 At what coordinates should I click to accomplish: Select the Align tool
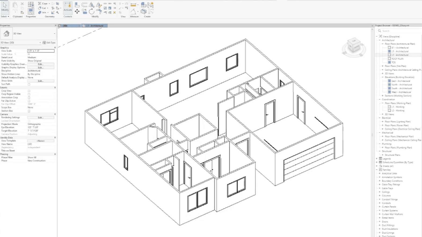(77, 5)
